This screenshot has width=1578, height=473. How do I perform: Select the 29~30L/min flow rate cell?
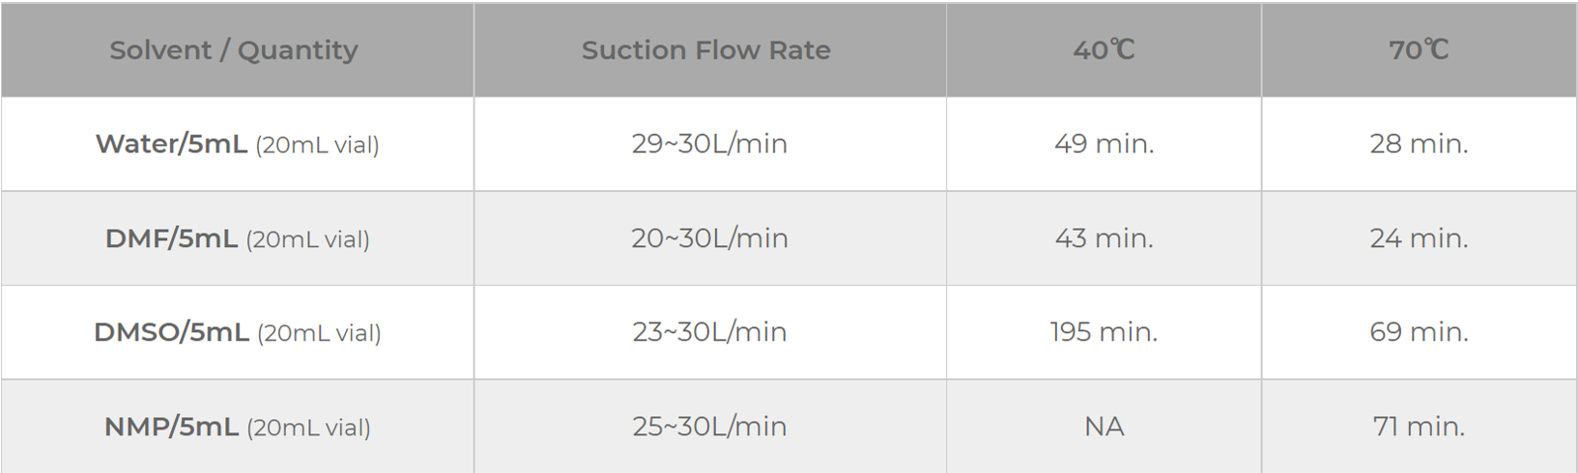(x=709, y=144)
